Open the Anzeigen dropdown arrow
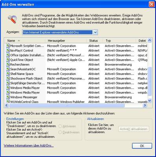The height and width of the screenshot is (157, 156). [x=95, y=32]
